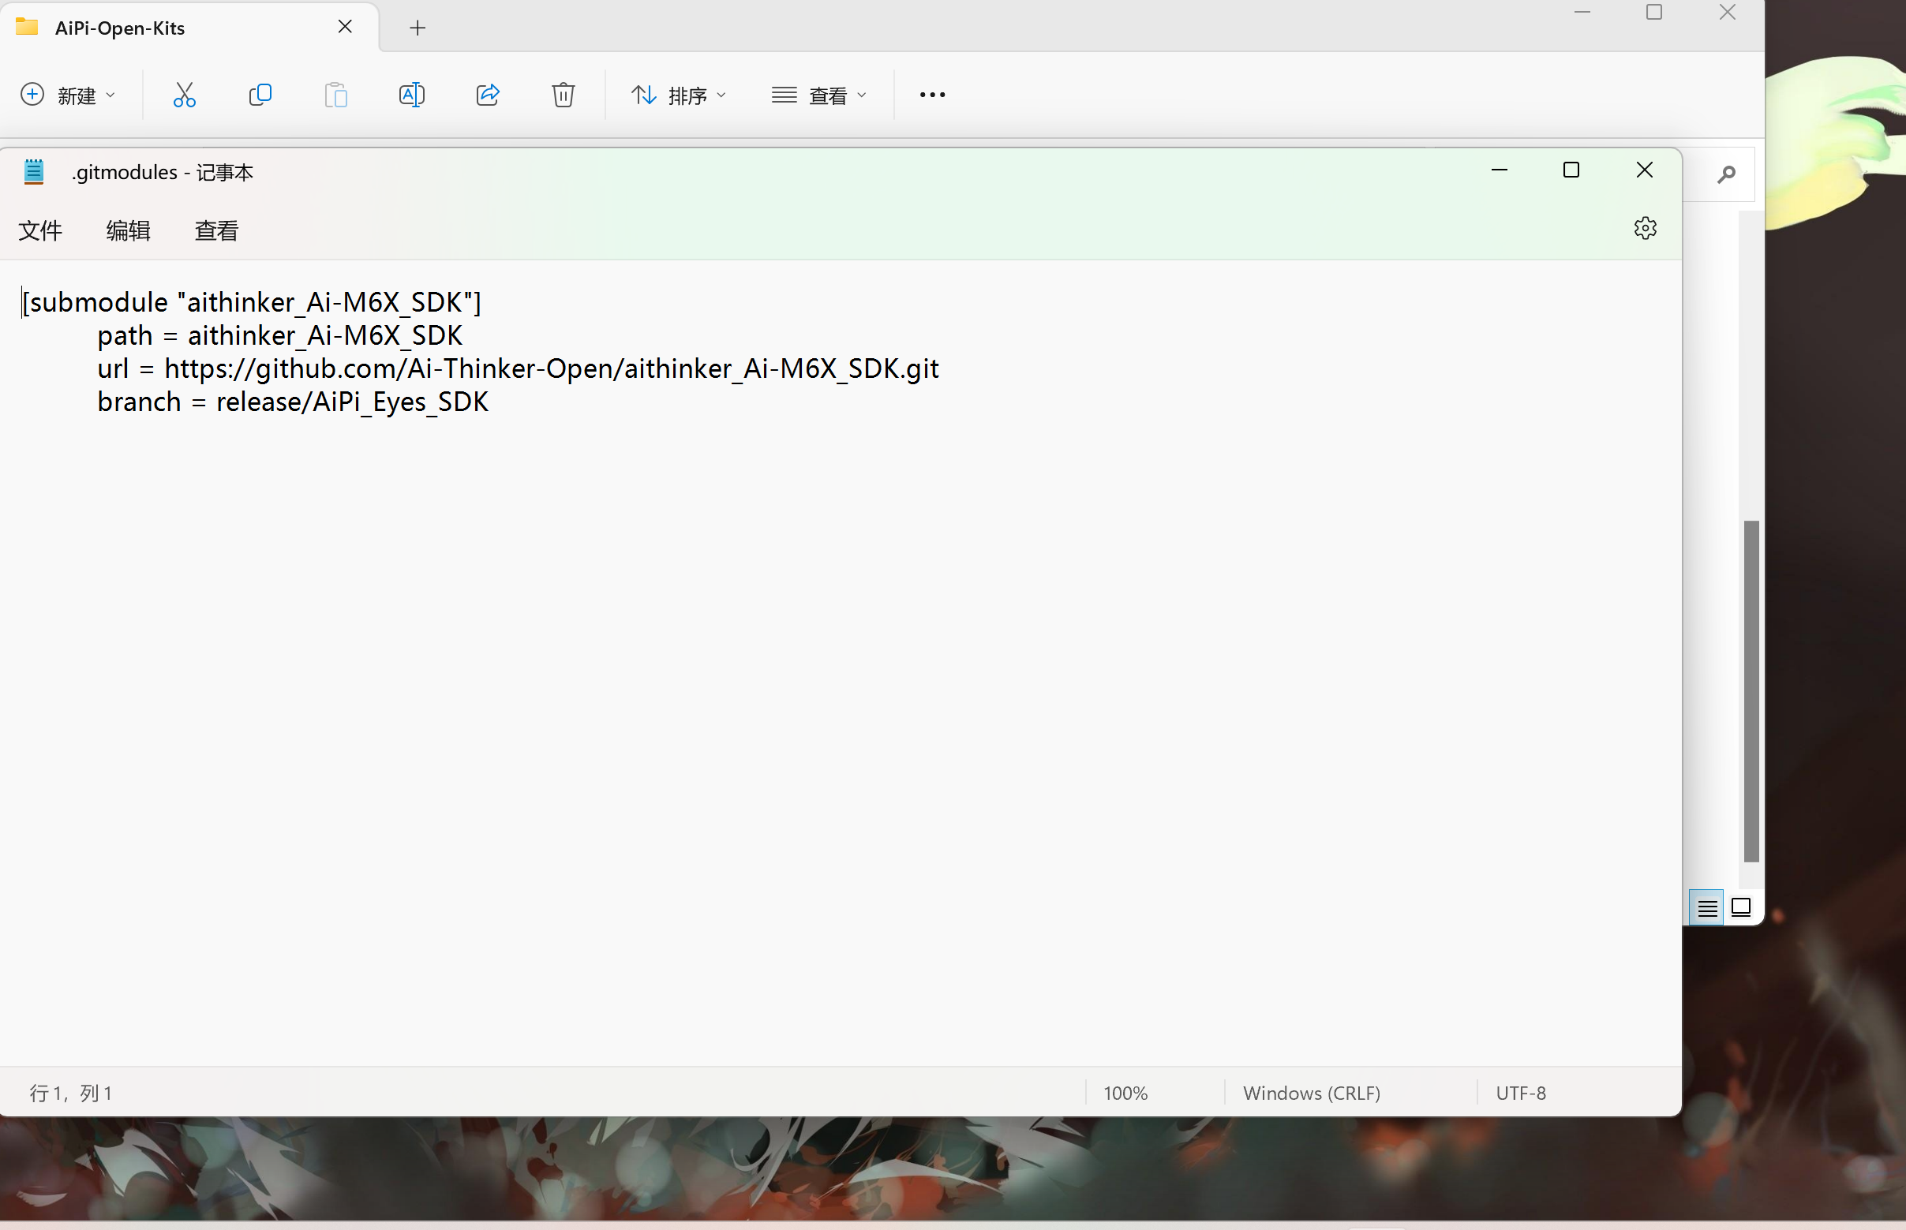Open the Notepad 文件 menu

point(40,231)
